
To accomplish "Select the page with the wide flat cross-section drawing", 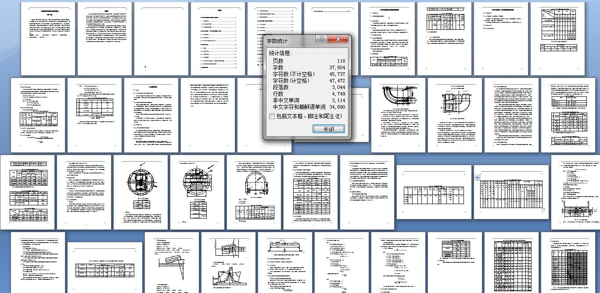I will click(x=285, y=263).
